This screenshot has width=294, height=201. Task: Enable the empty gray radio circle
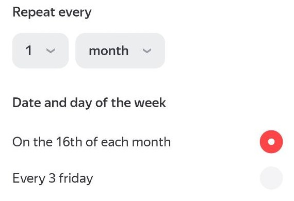[x=271, y=178]
